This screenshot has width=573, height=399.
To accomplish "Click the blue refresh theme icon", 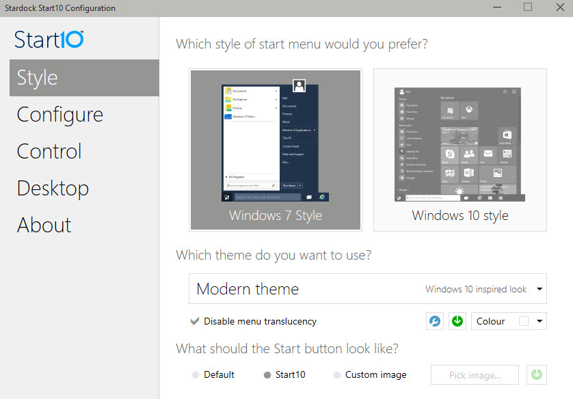I will [435, 321].
